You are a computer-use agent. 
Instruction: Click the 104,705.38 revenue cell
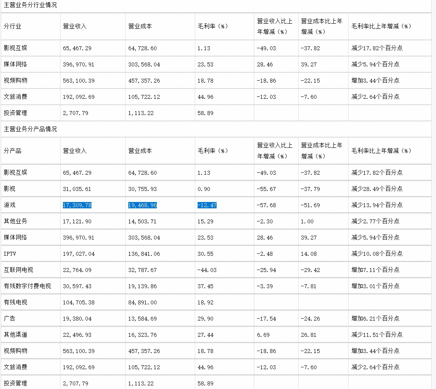click(79, 302)
